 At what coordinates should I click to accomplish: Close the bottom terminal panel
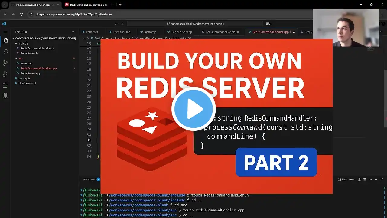point(382,180)
